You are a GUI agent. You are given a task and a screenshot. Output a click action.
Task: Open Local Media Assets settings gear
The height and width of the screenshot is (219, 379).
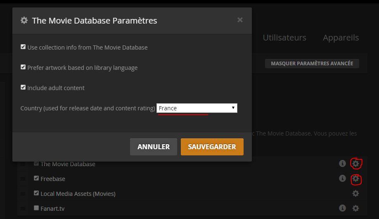(355, 193)
